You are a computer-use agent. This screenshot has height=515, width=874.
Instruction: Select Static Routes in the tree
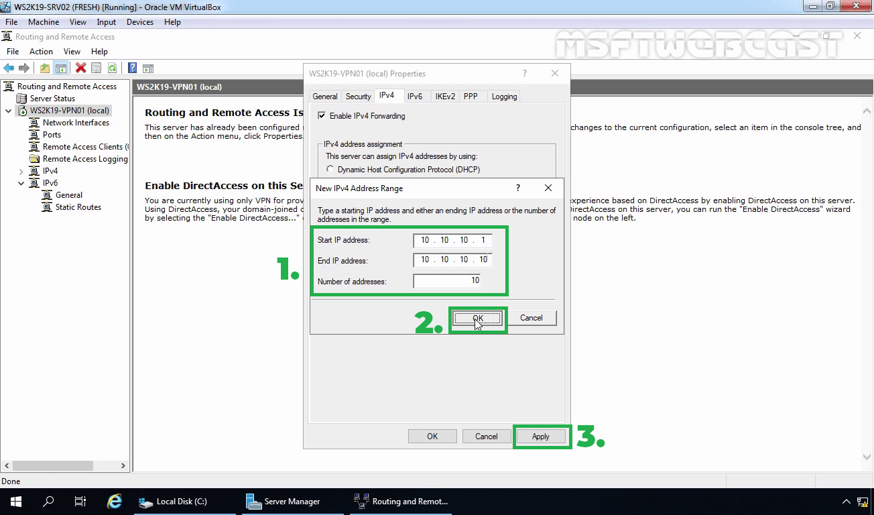pos(78,207)
